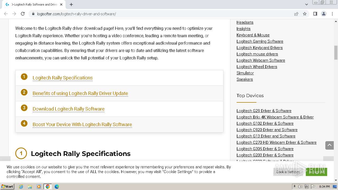The image size is (338, 190).
Task: Click the Show desktop button
Action: (x=335, y=187)
